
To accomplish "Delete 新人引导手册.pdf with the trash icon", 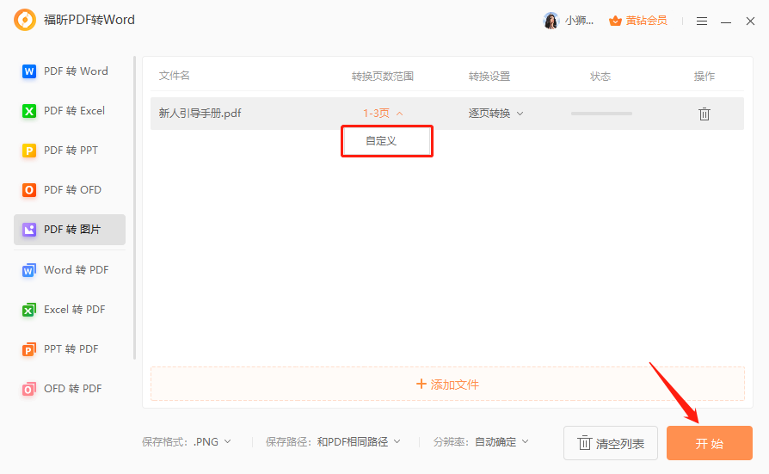I will 704,114.
